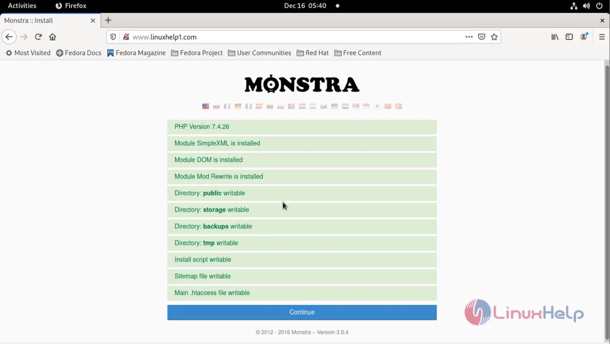This screenshot has height=344, width=610.
Task: Select the Italian flag language
Action: (x=249, y=106)
